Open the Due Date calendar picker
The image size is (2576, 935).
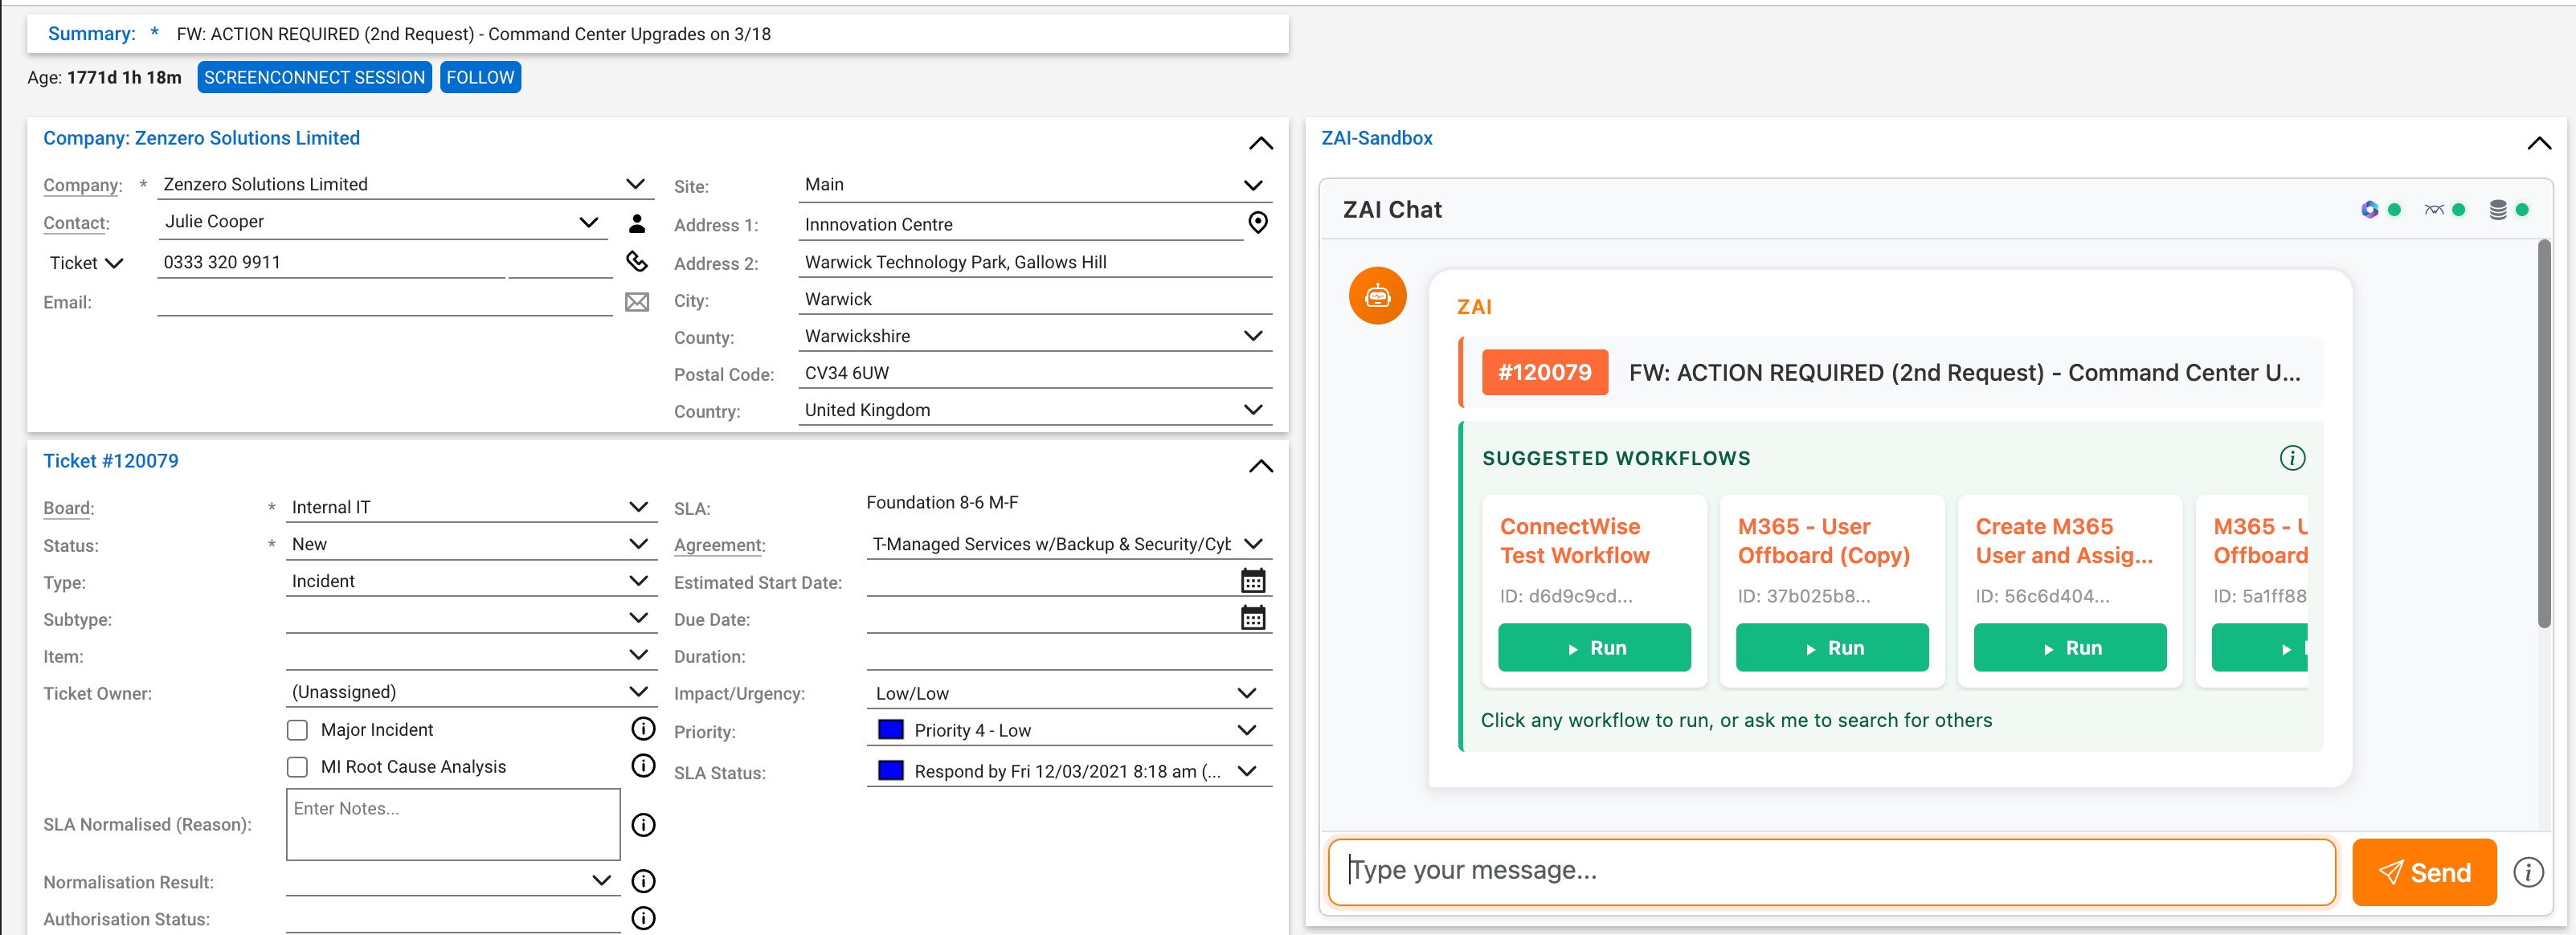coord(1253,618)
